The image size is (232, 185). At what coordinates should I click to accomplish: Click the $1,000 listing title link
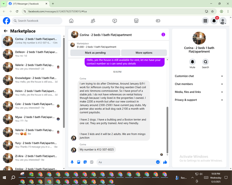[97, 47]
